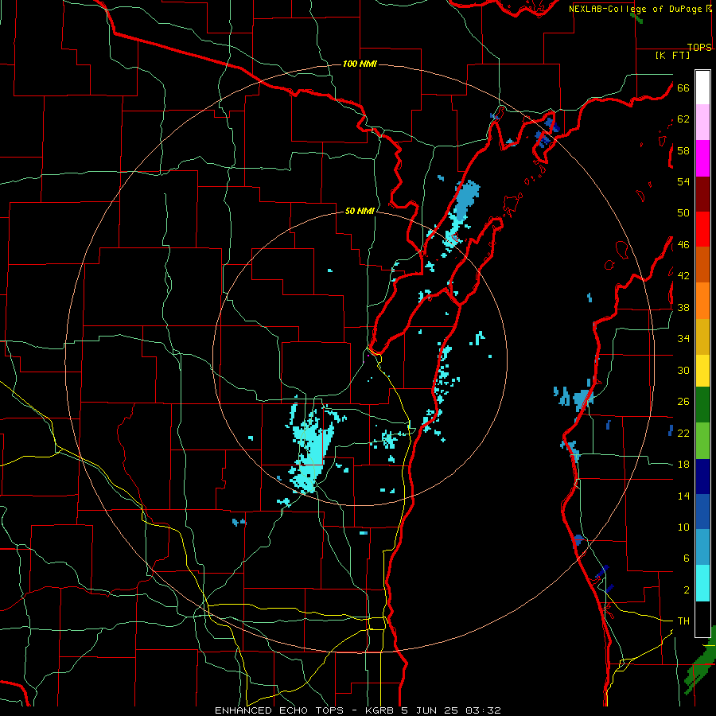
Task: Click the medium blue legend color block
Action: click(702, 512)
